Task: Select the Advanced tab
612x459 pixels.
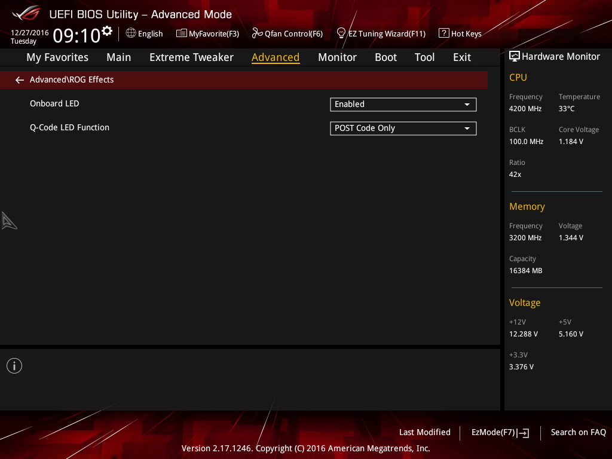Action: (x=276, y=57)
